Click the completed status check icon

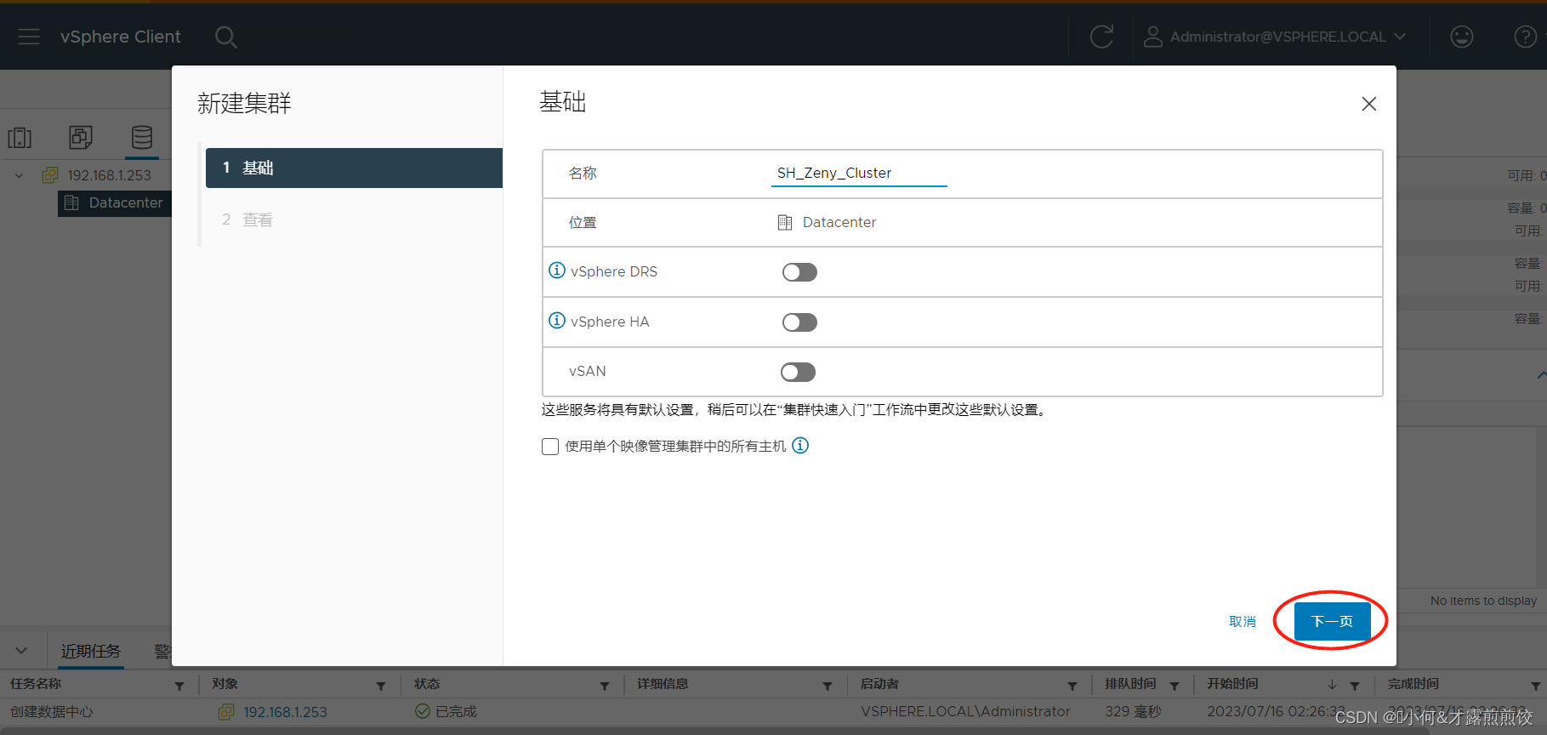(x=423, y=711)
